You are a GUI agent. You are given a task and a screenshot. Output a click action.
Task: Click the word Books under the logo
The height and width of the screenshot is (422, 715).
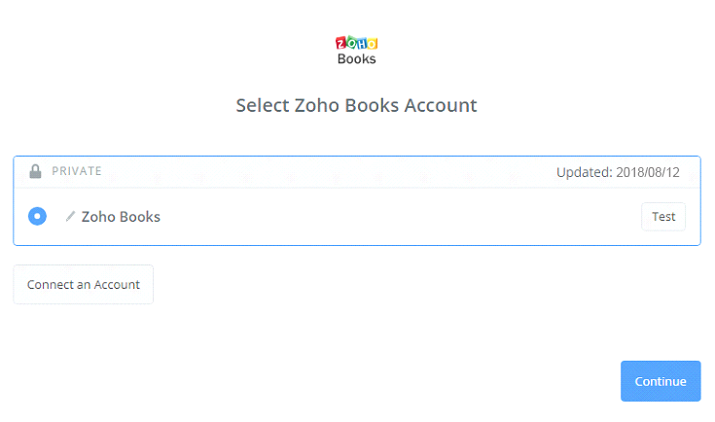356,59
